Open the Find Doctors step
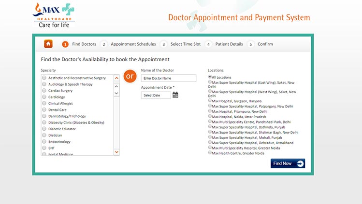 pos(84,44)
